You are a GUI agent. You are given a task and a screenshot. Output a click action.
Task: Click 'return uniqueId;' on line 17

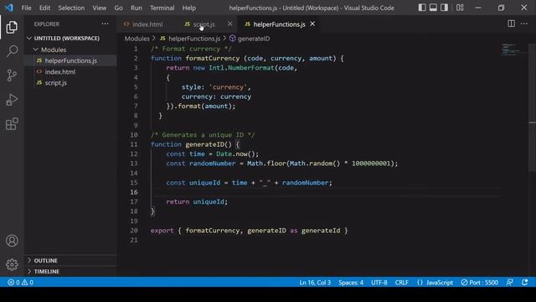pyautogui.click(x=197, y=201)
